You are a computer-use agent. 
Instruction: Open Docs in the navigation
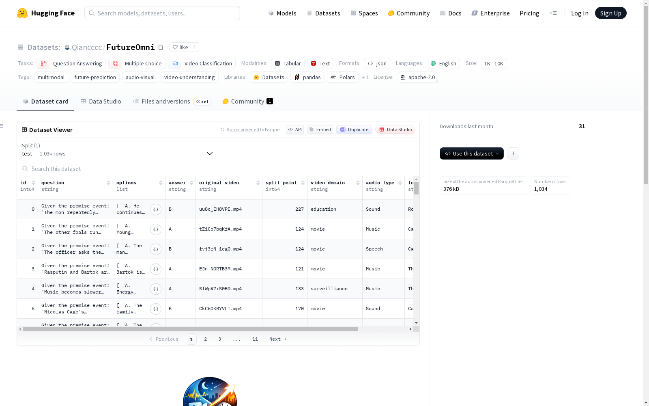coord(451,13)
